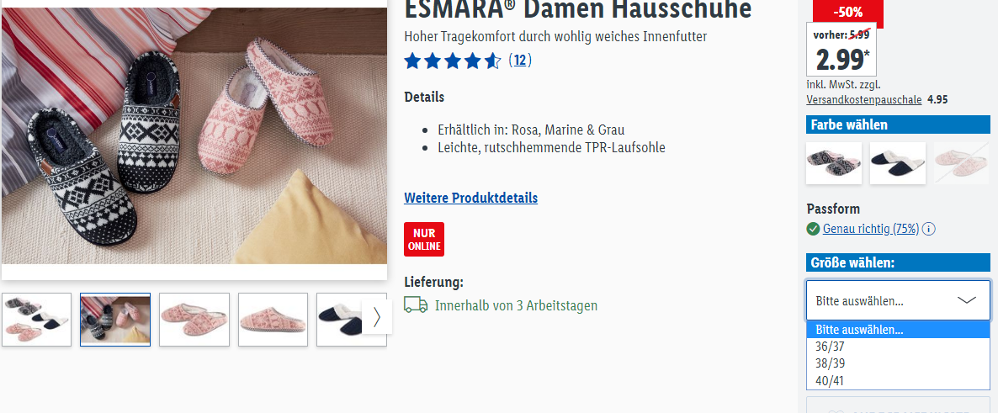Click the next arrow in thumbnail carousel

(377, 317)
